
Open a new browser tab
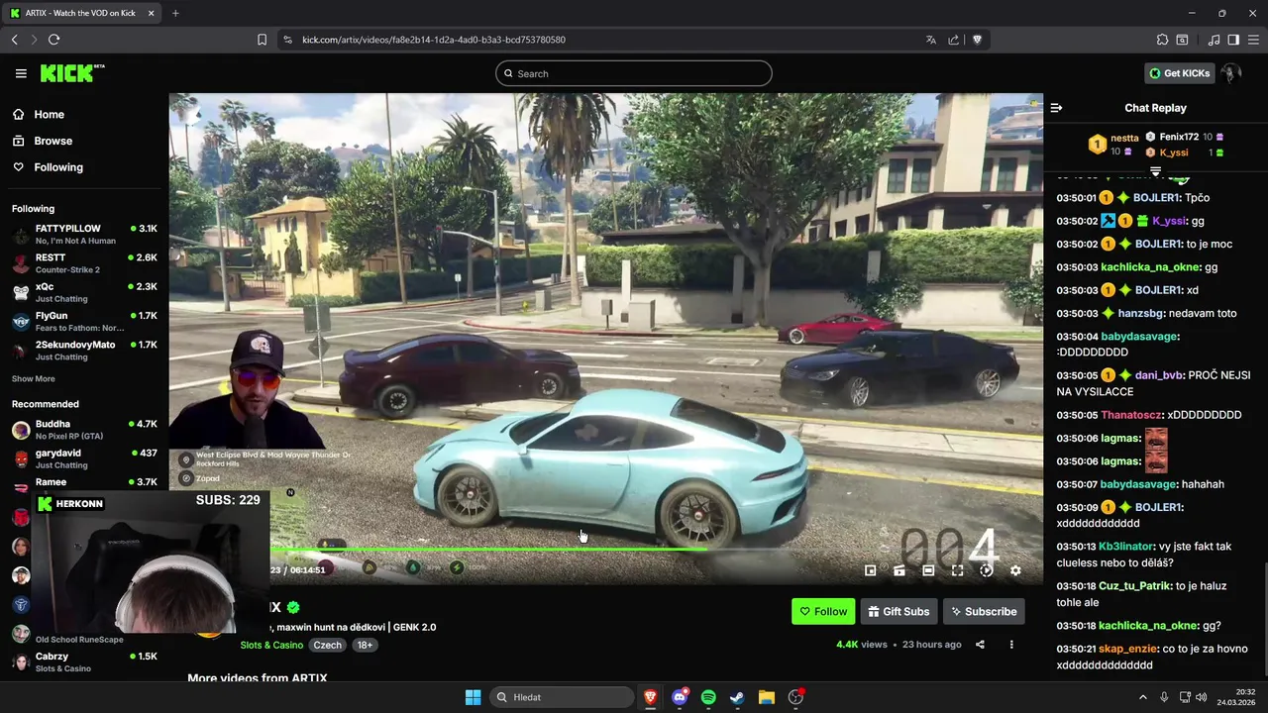[175, 13]
